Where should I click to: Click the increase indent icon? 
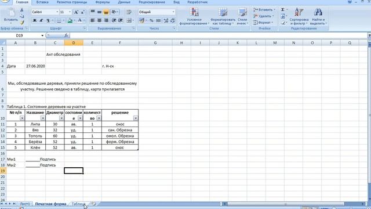[x=121, y=21]
